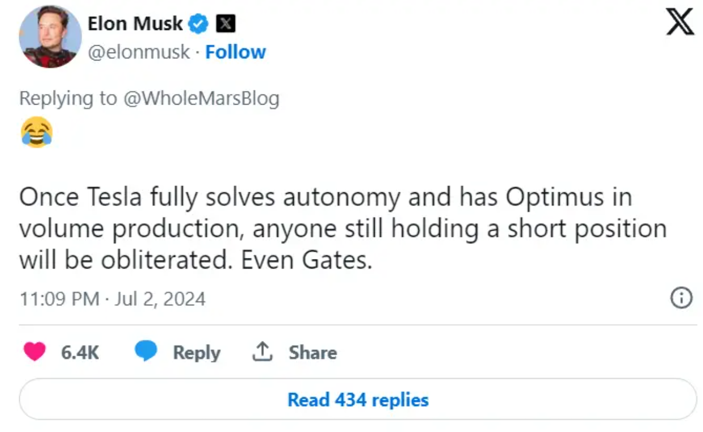The height and width of the screenshot is (432, 703).
Task: Click the tweet text about Tesla autonomy
Action: tap(342, 229)
